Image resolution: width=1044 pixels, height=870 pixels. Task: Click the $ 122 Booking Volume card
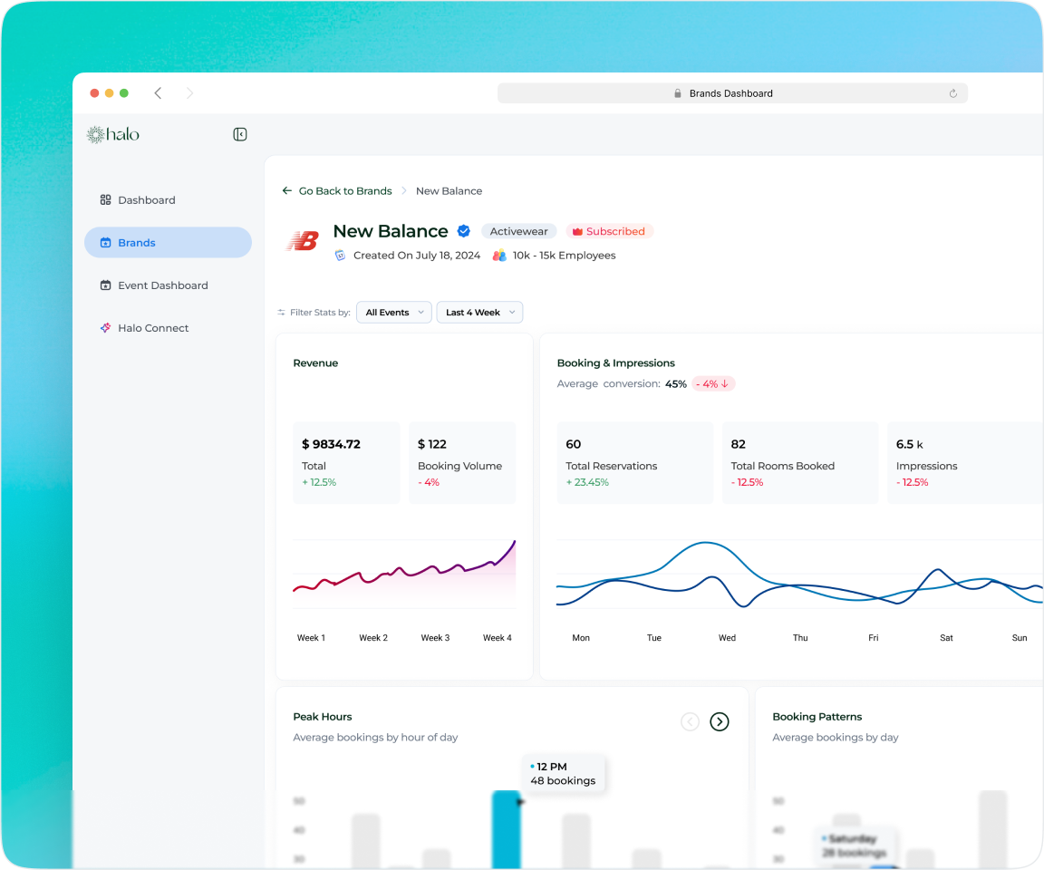(462, 462)
